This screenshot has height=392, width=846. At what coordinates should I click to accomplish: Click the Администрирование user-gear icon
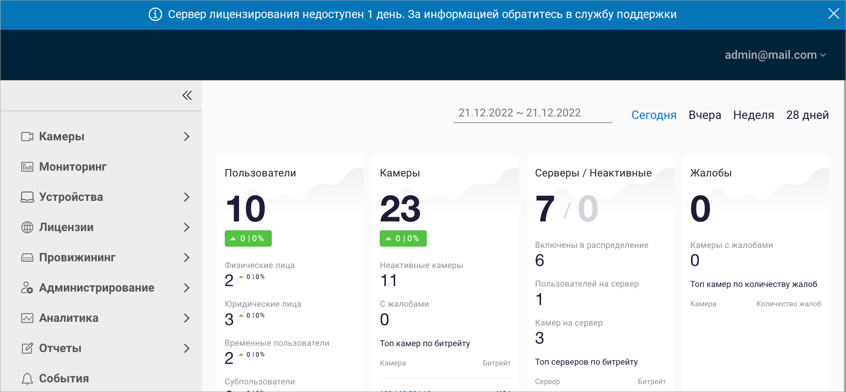27,288
